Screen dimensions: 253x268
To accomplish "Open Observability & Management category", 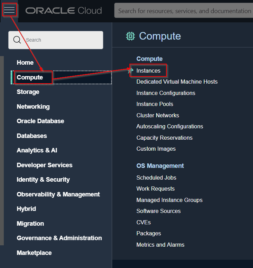I will [x=58, y=194].
